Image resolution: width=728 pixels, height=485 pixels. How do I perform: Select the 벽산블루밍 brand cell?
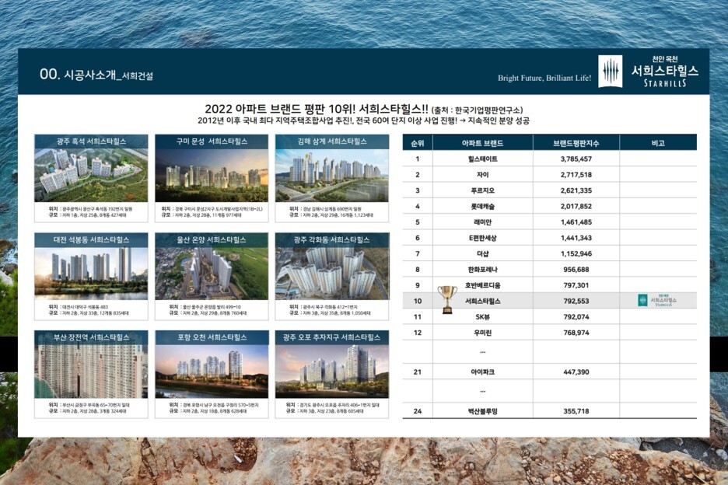coord(482,410)
